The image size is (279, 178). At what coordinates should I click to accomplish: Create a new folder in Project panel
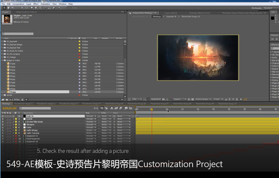tap(7, 100)
